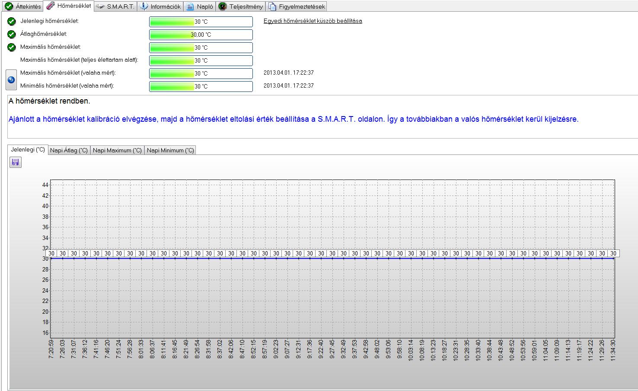638x391 pixels.
Task: Show the Napi Minimum (°C) chart
Action: point(170,150)
